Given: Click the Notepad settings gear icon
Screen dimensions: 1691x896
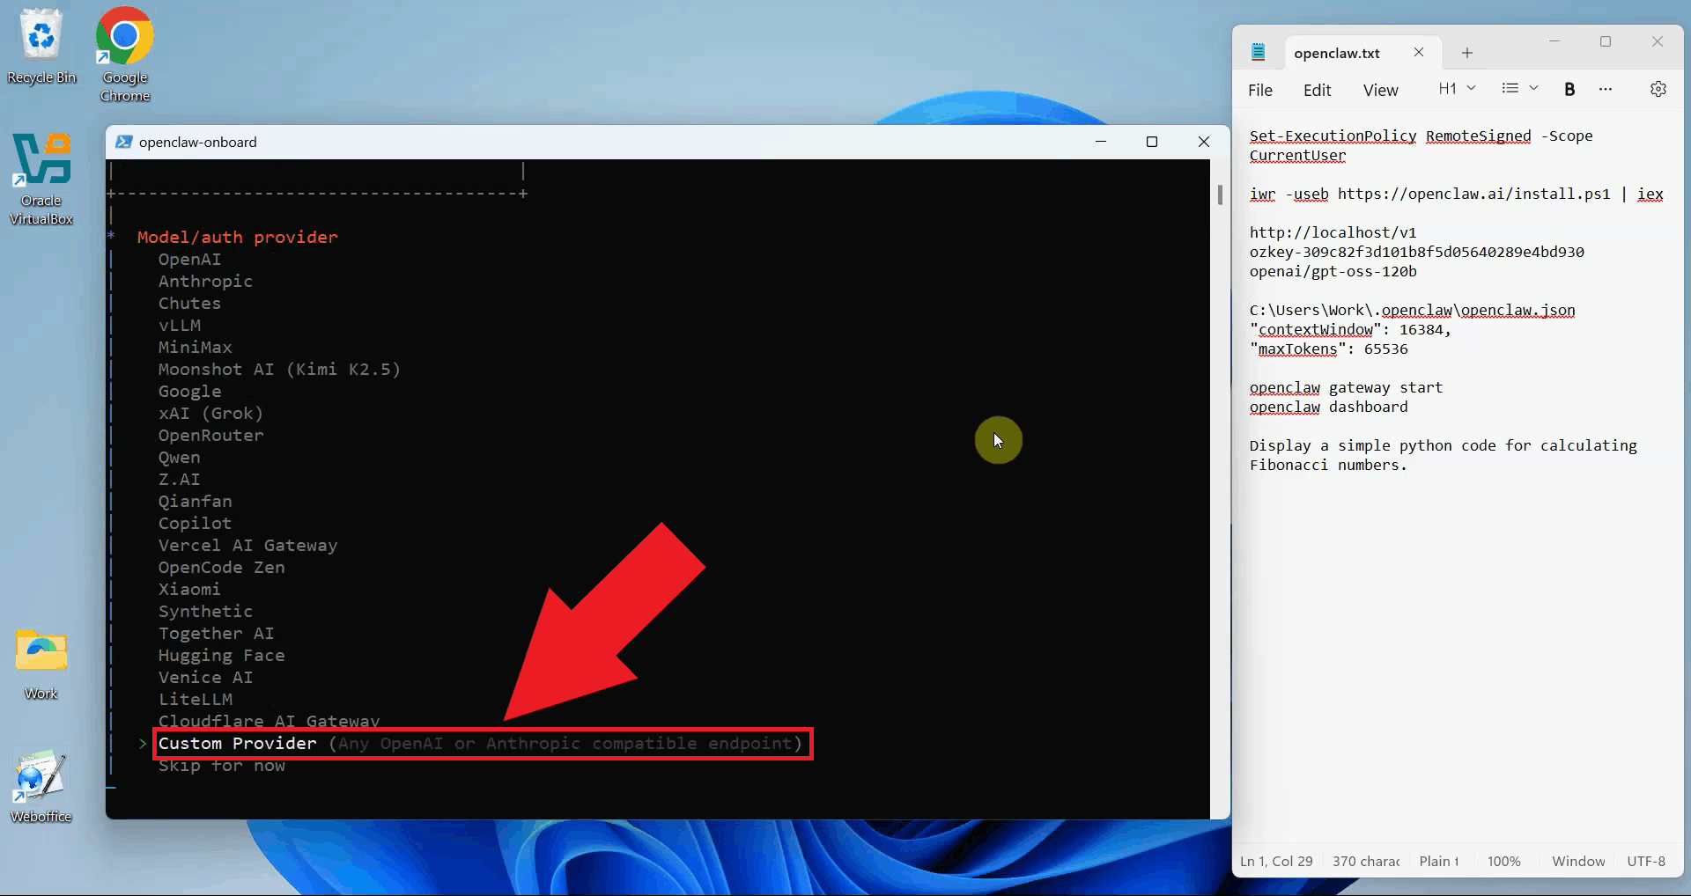Looking at the screenshot, I should tap(1658, 89).
